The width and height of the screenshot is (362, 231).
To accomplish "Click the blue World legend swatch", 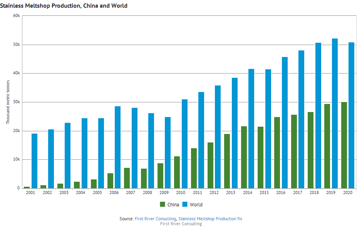I will (x=185, y=204).
